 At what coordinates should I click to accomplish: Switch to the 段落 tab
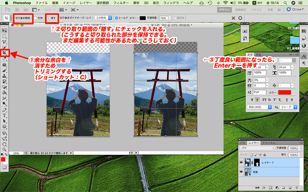(258, 54)
